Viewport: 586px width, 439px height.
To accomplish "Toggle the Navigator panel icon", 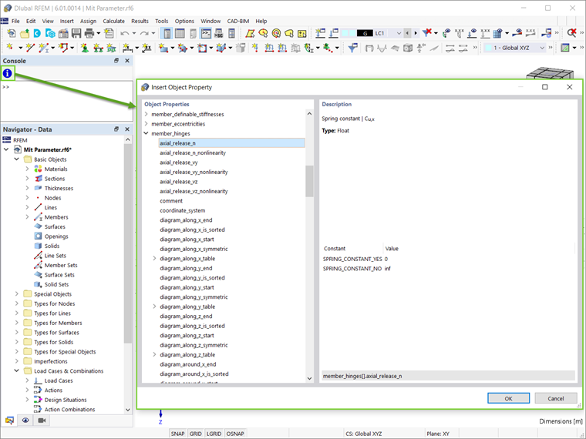I will pos(167,34).
